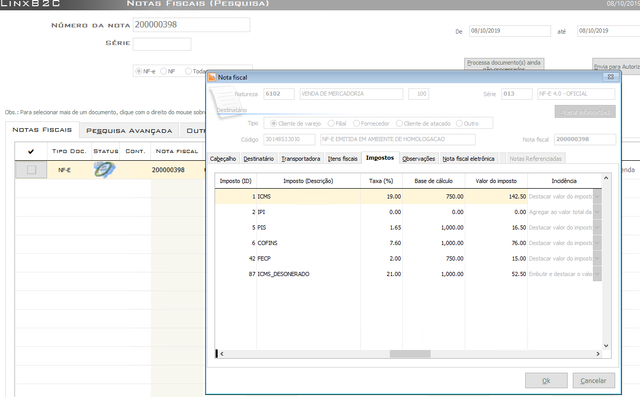The image size is (640, 397).
Task: Click the Número da nota input field
Action: [x=191, y=25]
